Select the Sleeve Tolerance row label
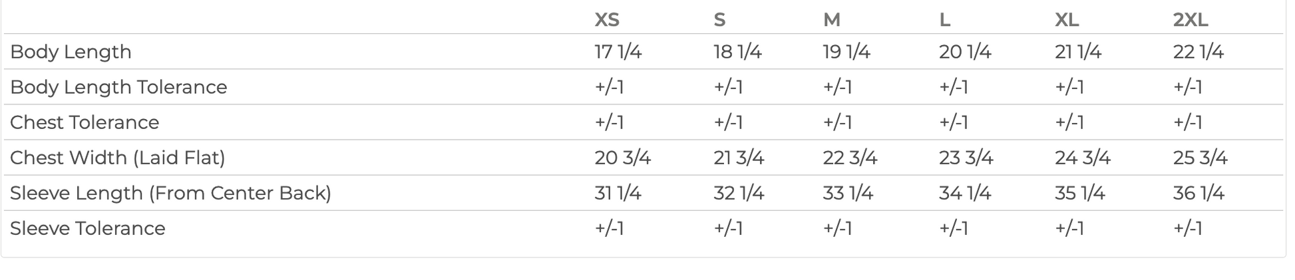Viewport: 1295px width, 280px height. click(x=87, y=228)
